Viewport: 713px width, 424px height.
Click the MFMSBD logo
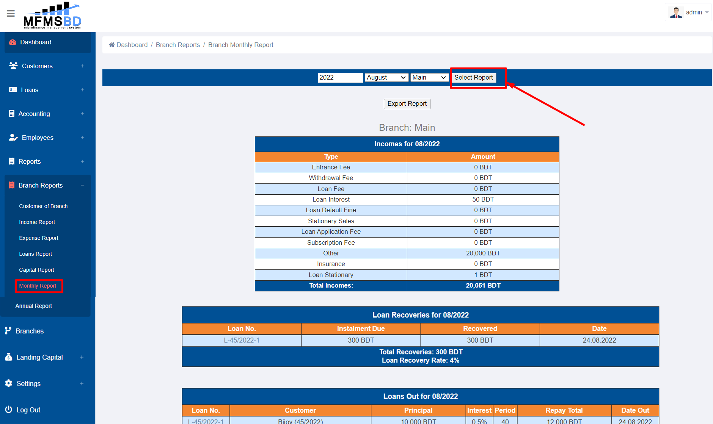[52, 16]
